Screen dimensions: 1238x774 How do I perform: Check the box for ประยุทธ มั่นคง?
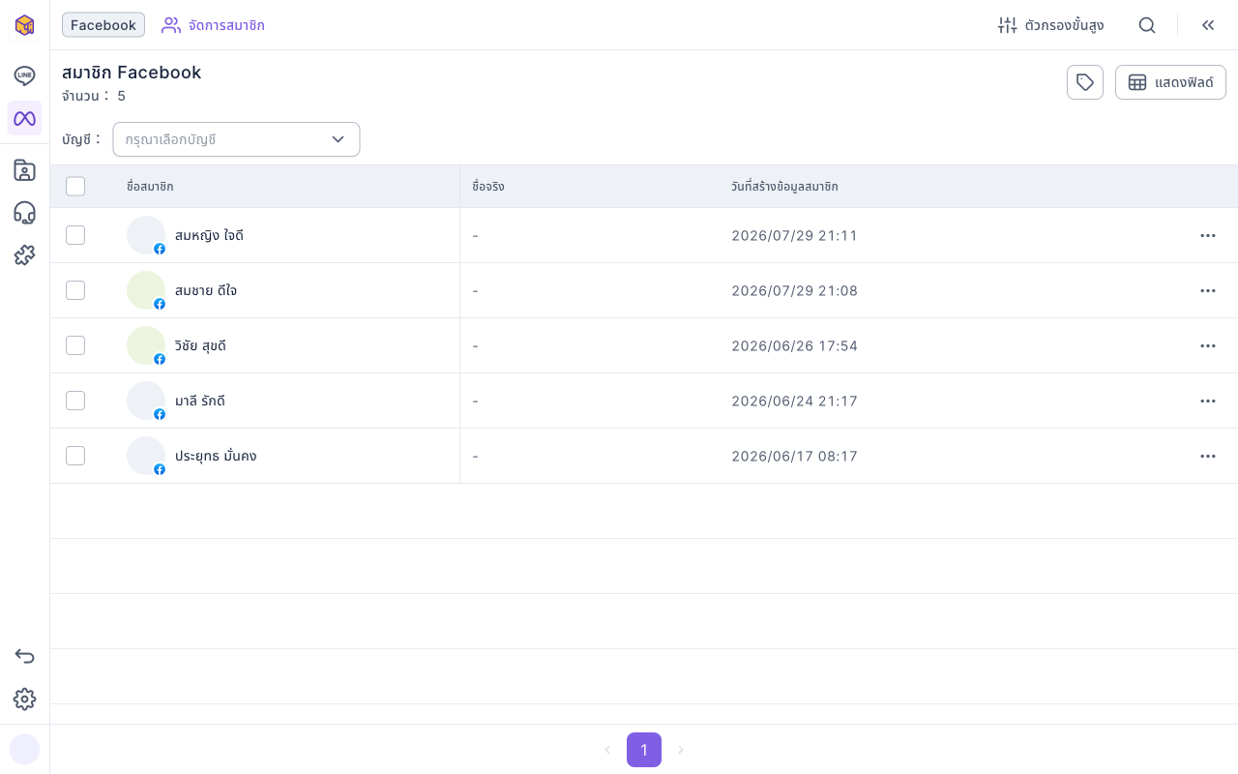pyautogui.click(x=75, y=456)
